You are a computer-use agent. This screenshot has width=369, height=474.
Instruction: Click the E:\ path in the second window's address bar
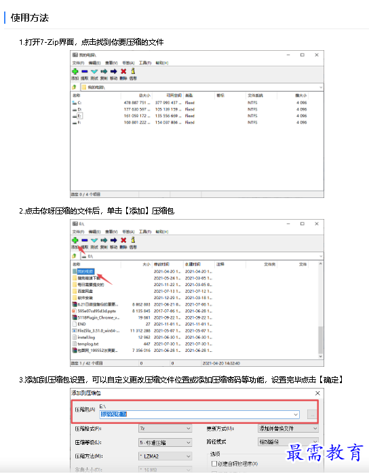(x=90, y=256)
